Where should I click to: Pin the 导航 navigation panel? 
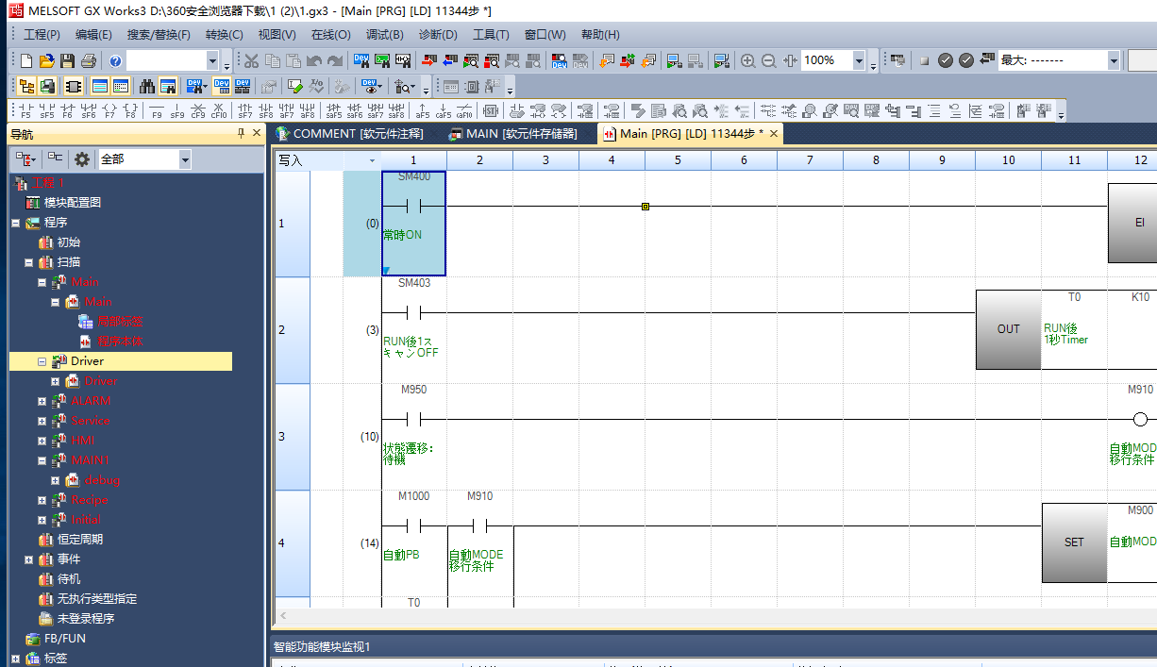(241, 134)
